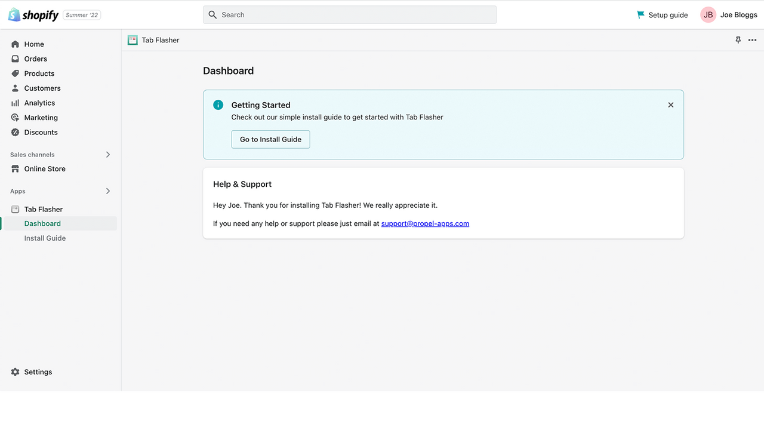764x430 pixels.
Task: Dismiss the Getting Started banner
Action: click(x=670, y=105)
